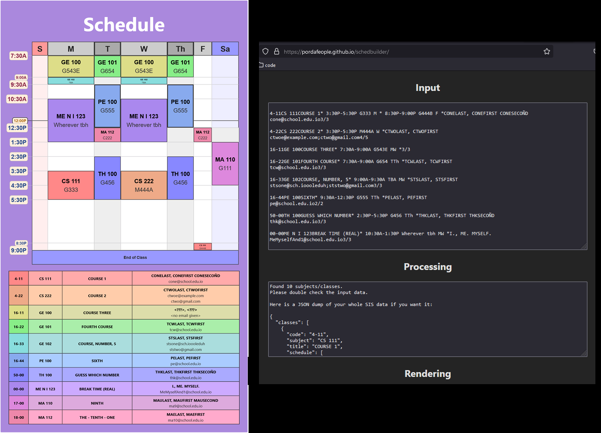Open the 'code' bookmarks folder
This screenshot has height=433, width=601.
[x=267, y=65]
